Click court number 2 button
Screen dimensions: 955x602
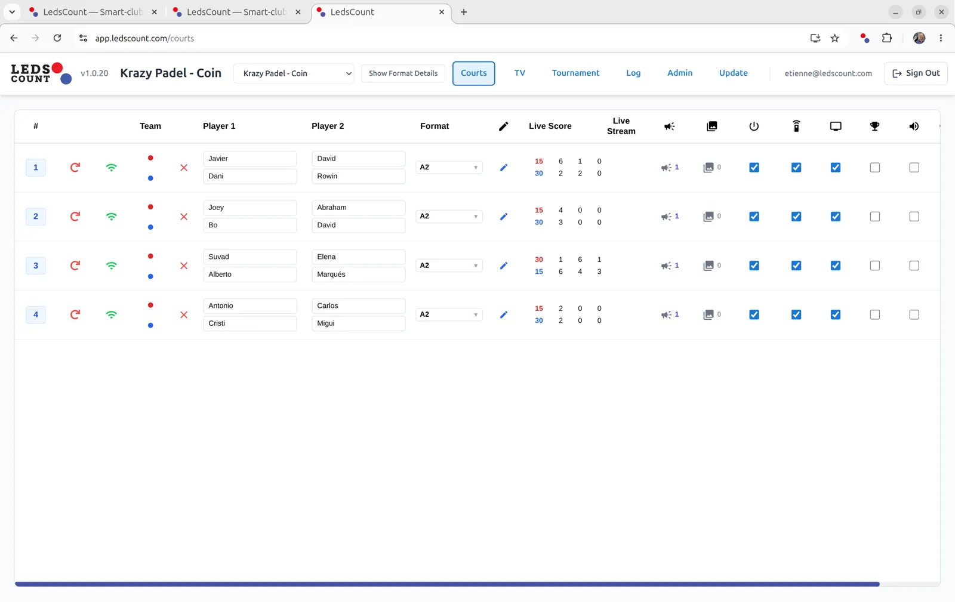[x=36, y=217]
